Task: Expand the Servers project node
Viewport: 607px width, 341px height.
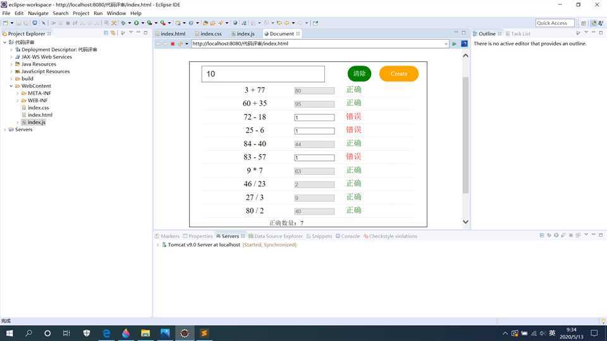Action: 4,129
